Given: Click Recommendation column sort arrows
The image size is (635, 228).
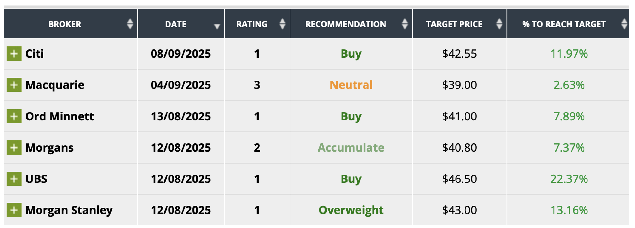Looking at the screenshot, I should tap(405, 24).
